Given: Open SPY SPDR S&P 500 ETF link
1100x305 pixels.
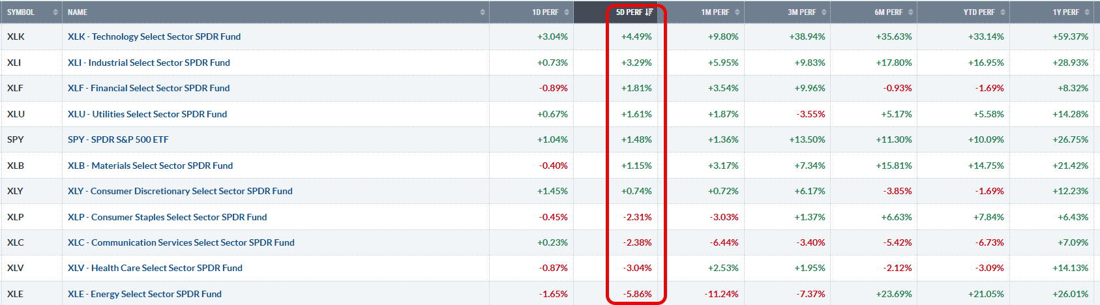Looking at the screenshot, I should click(118, 139).
